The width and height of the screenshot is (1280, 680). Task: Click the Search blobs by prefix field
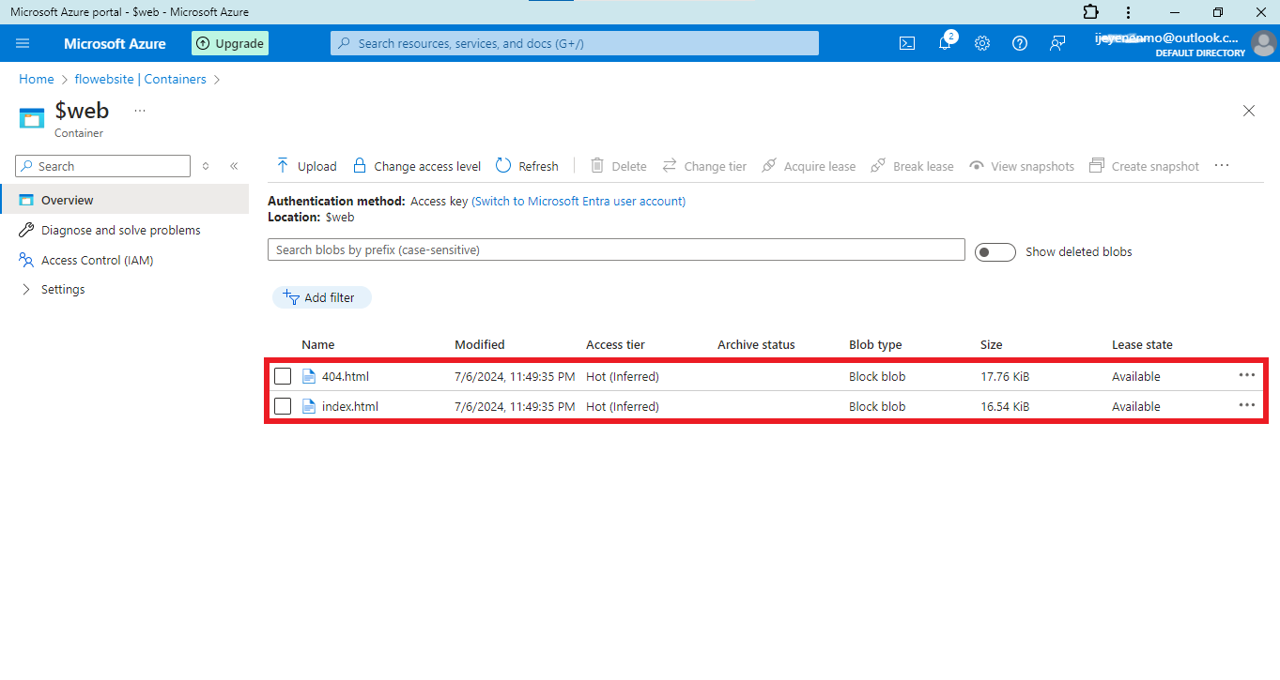[x=616, y=250]
